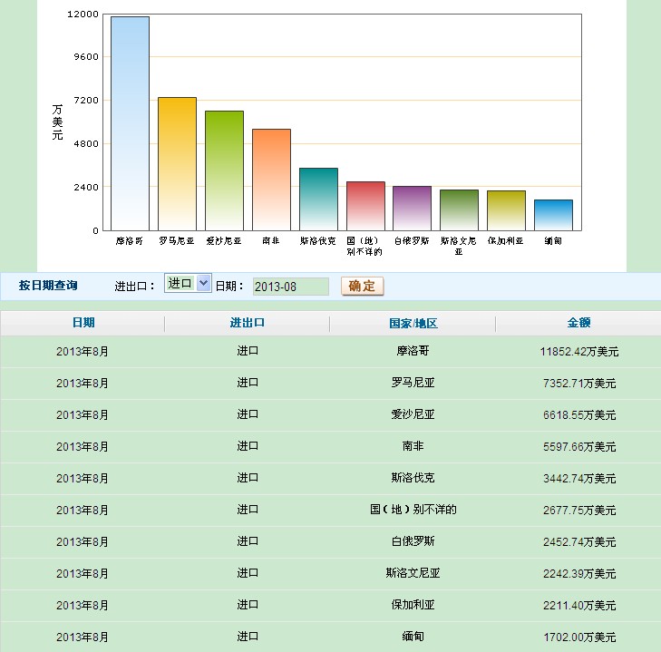Click the 金额 column header
Image resolution: width=661 pixels, height=652 pixels.
tap(578, 323)
